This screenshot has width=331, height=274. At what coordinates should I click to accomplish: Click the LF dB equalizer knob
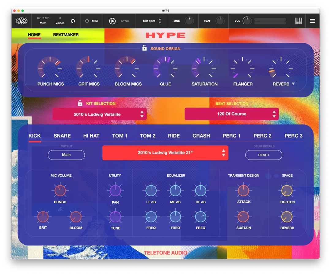[151, 190]
